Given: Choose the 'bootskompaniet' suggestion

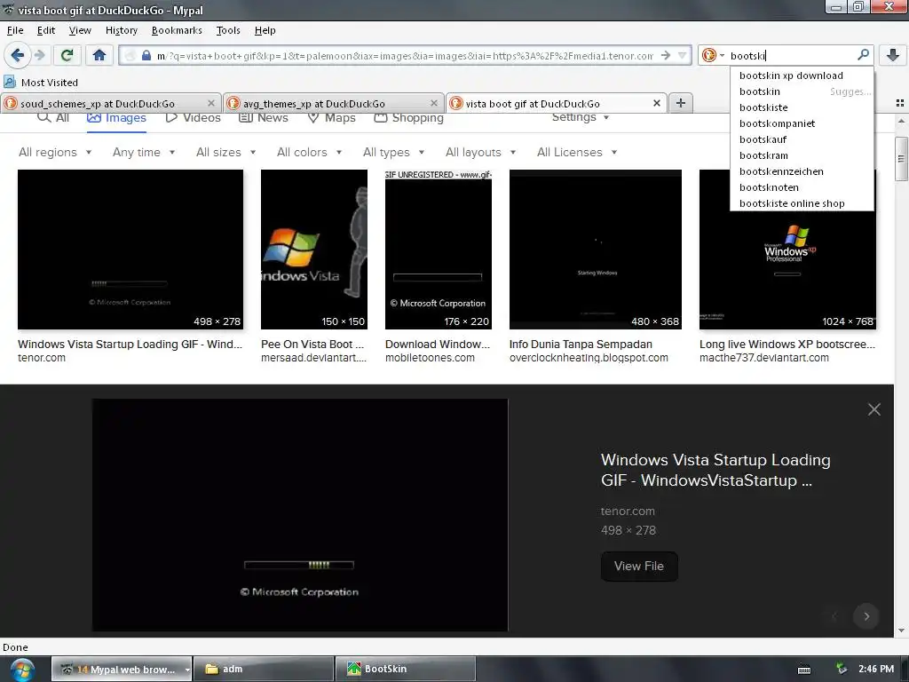Looking at the screenshot, I should tap(802, 123).
